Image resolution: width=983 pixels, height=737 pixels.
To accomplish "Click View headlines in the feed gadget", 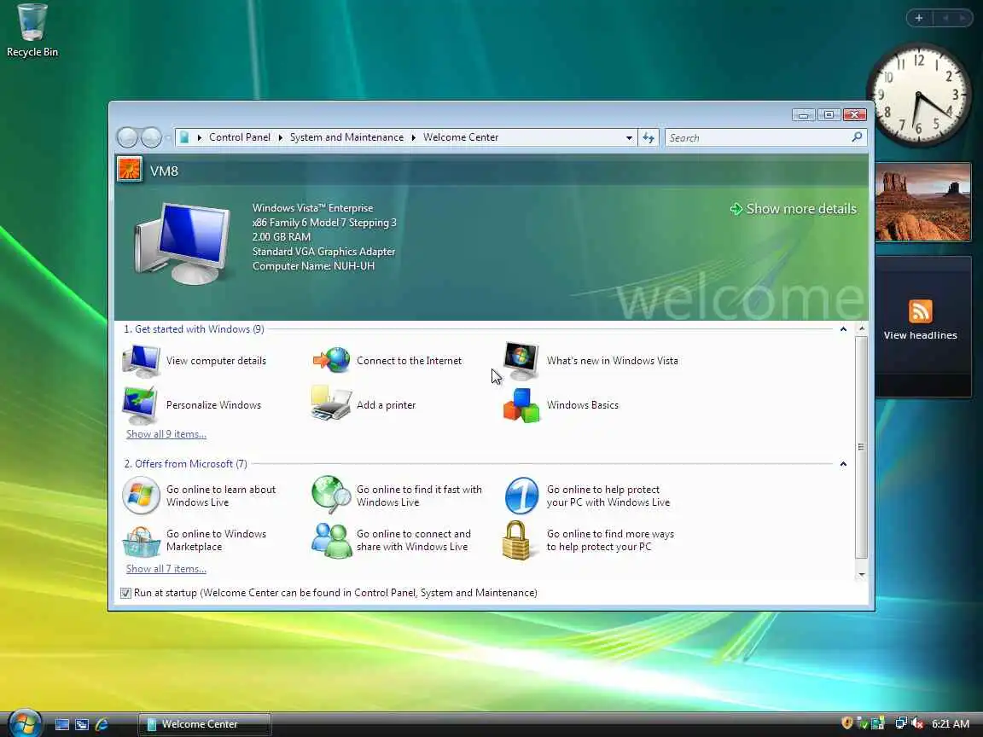I will [921, 335].
